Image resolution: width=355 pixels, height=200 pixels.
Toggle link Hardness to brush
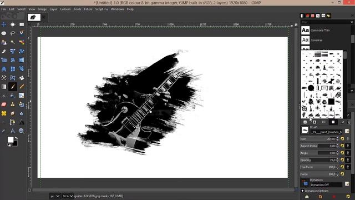pos(348,167)
